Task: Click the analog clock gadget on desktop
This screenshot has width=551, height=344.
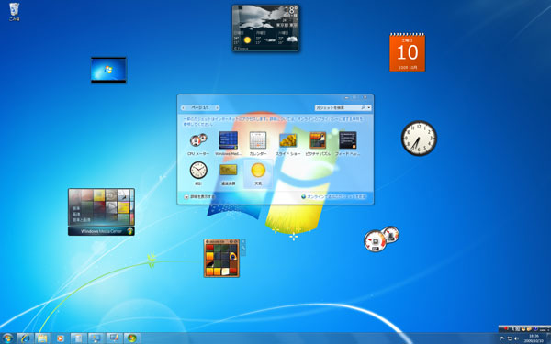Action: (419, 138)
